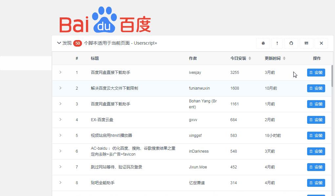Click the bug report icon in header
The width and height of the screenshot is (335, 196).
(263, 43)
